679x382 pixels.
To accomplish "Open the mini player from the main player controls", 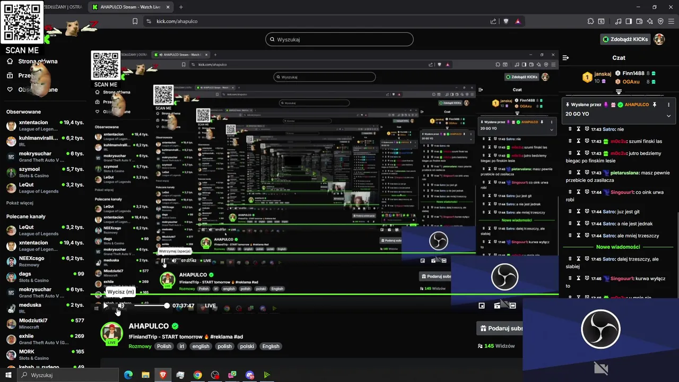I will pos(482,306).
